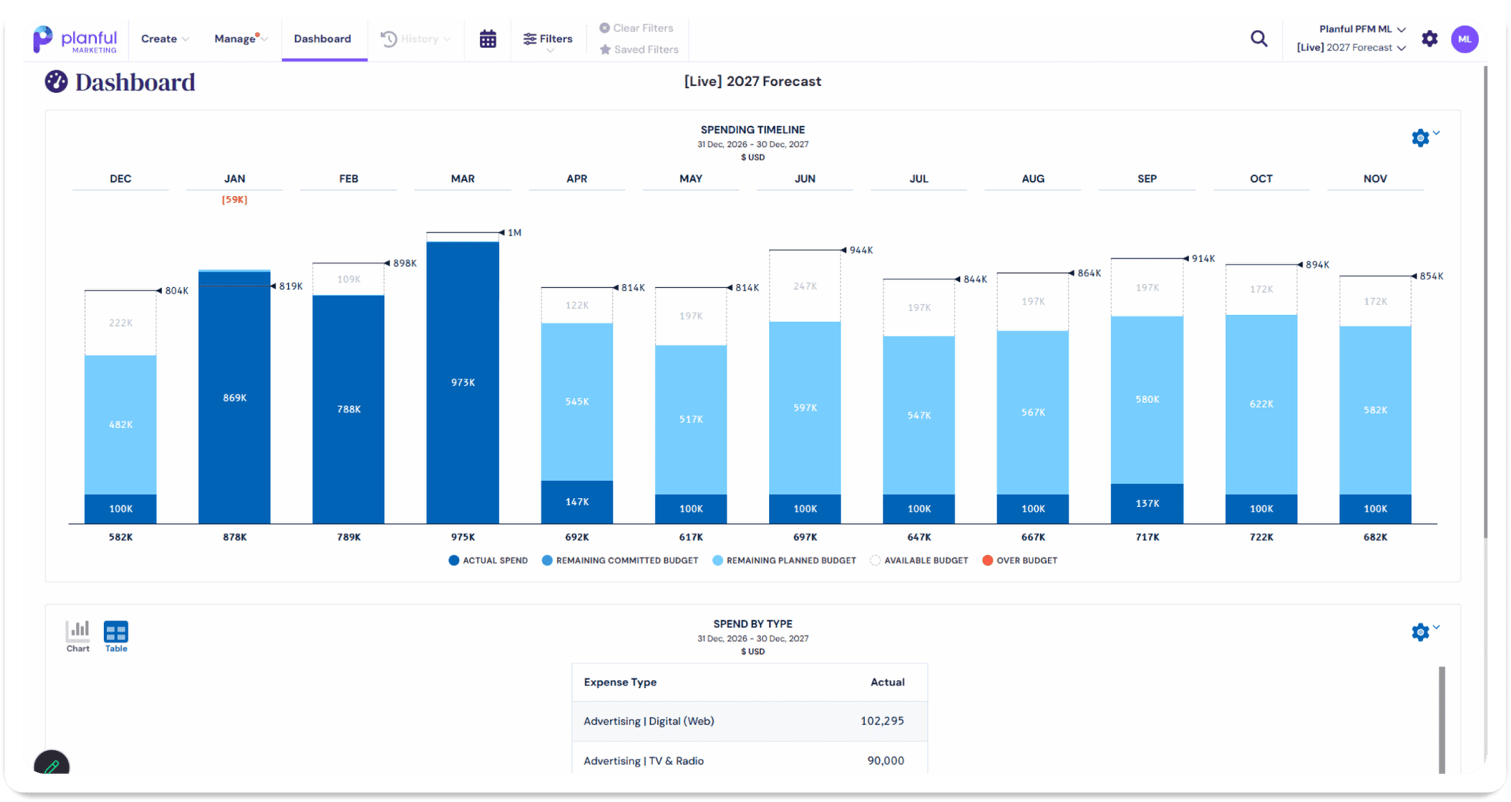
Task: Click the Filters sliders icon
Action: pyautogui.click(x=530, y=39)
